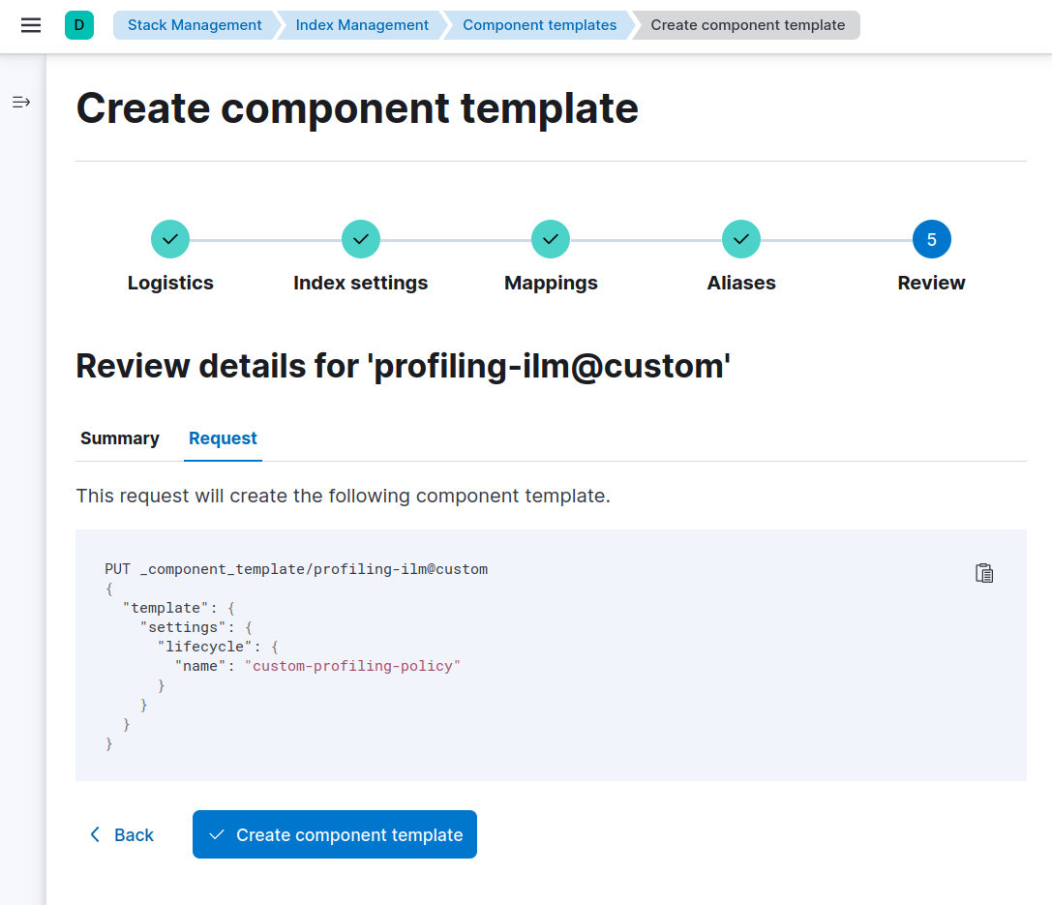Screen dimensions: 1052x905
Task: Click the Index settings completed checkmark
Action: 360,239
